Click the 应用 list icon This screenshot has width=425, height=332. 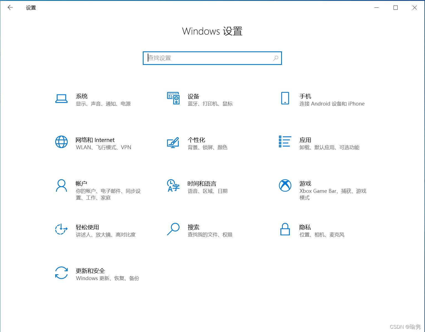285,141
